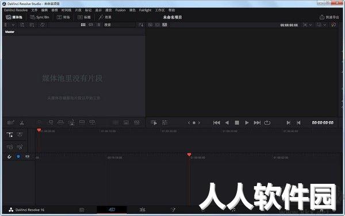
Task: Stop playback
Action: click(237, 122)
